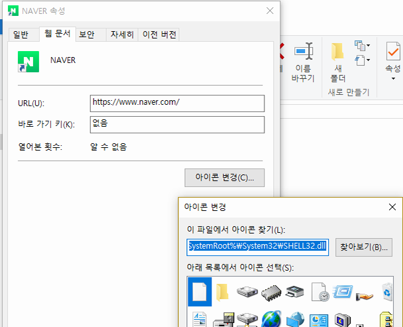Click the 찾아보기(B)... browse button

[364, 247]
